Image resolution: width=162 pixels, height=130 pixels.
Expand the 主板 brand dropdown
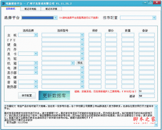36,35
